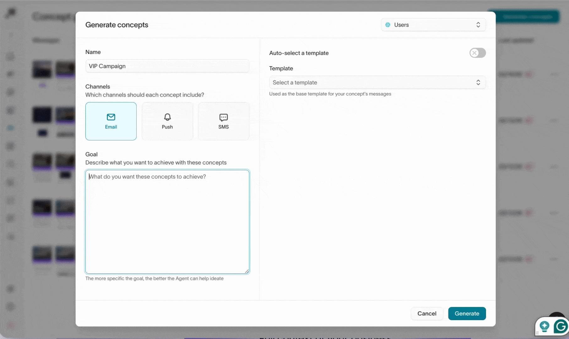Click the snowflake icon beside Users
569x339 pixels.
388,25
